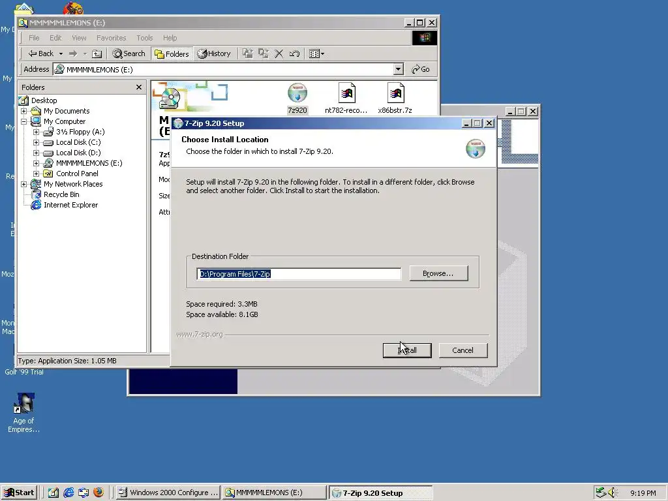Click the drive icon in the Address bar
The width and height of the screenshot is (668, 501).
(59, 69)
